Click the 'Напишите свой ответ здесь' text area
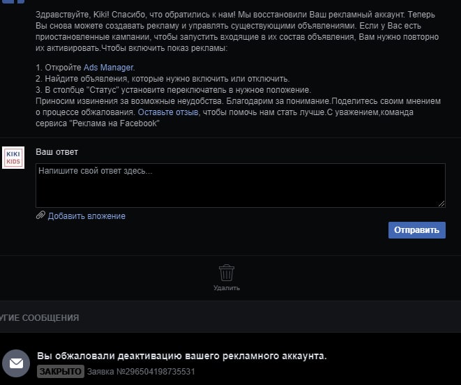The image size is (461, 385). 240,186
